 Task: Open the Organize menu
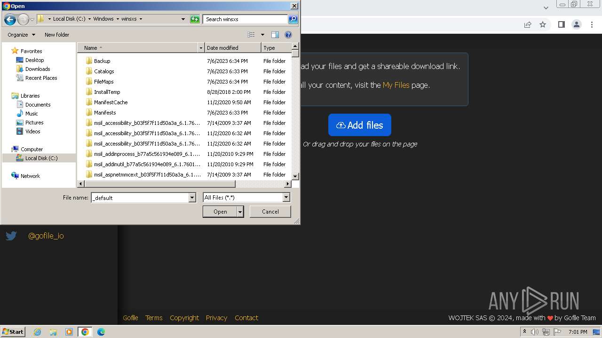tap(21, 35)
